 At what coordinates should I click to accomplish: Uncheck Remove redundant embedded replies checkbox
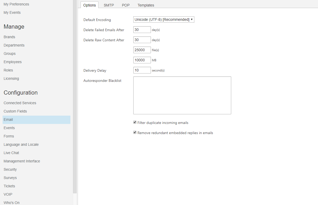135,133
